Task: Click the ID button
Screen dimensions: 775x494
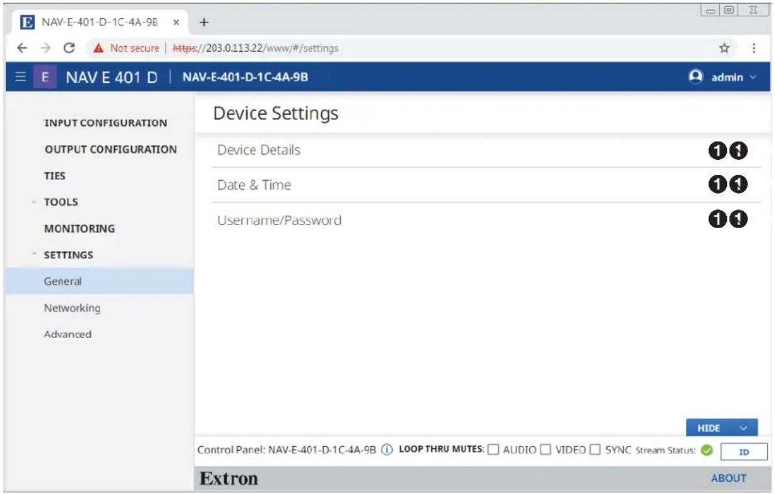Action: (743, 452)
